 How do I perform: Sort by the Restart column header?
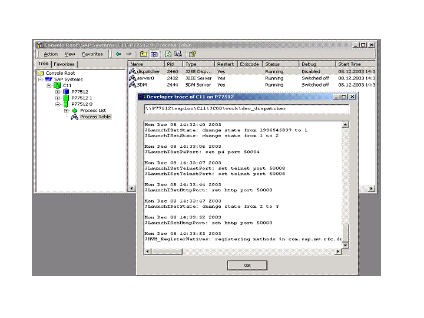(226, 64)
